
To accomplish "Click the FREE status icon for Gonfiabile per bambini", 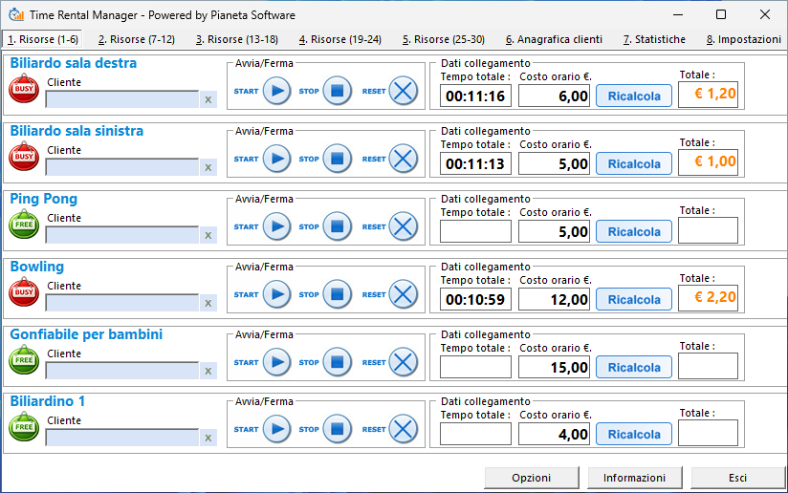I will [24, 359].
